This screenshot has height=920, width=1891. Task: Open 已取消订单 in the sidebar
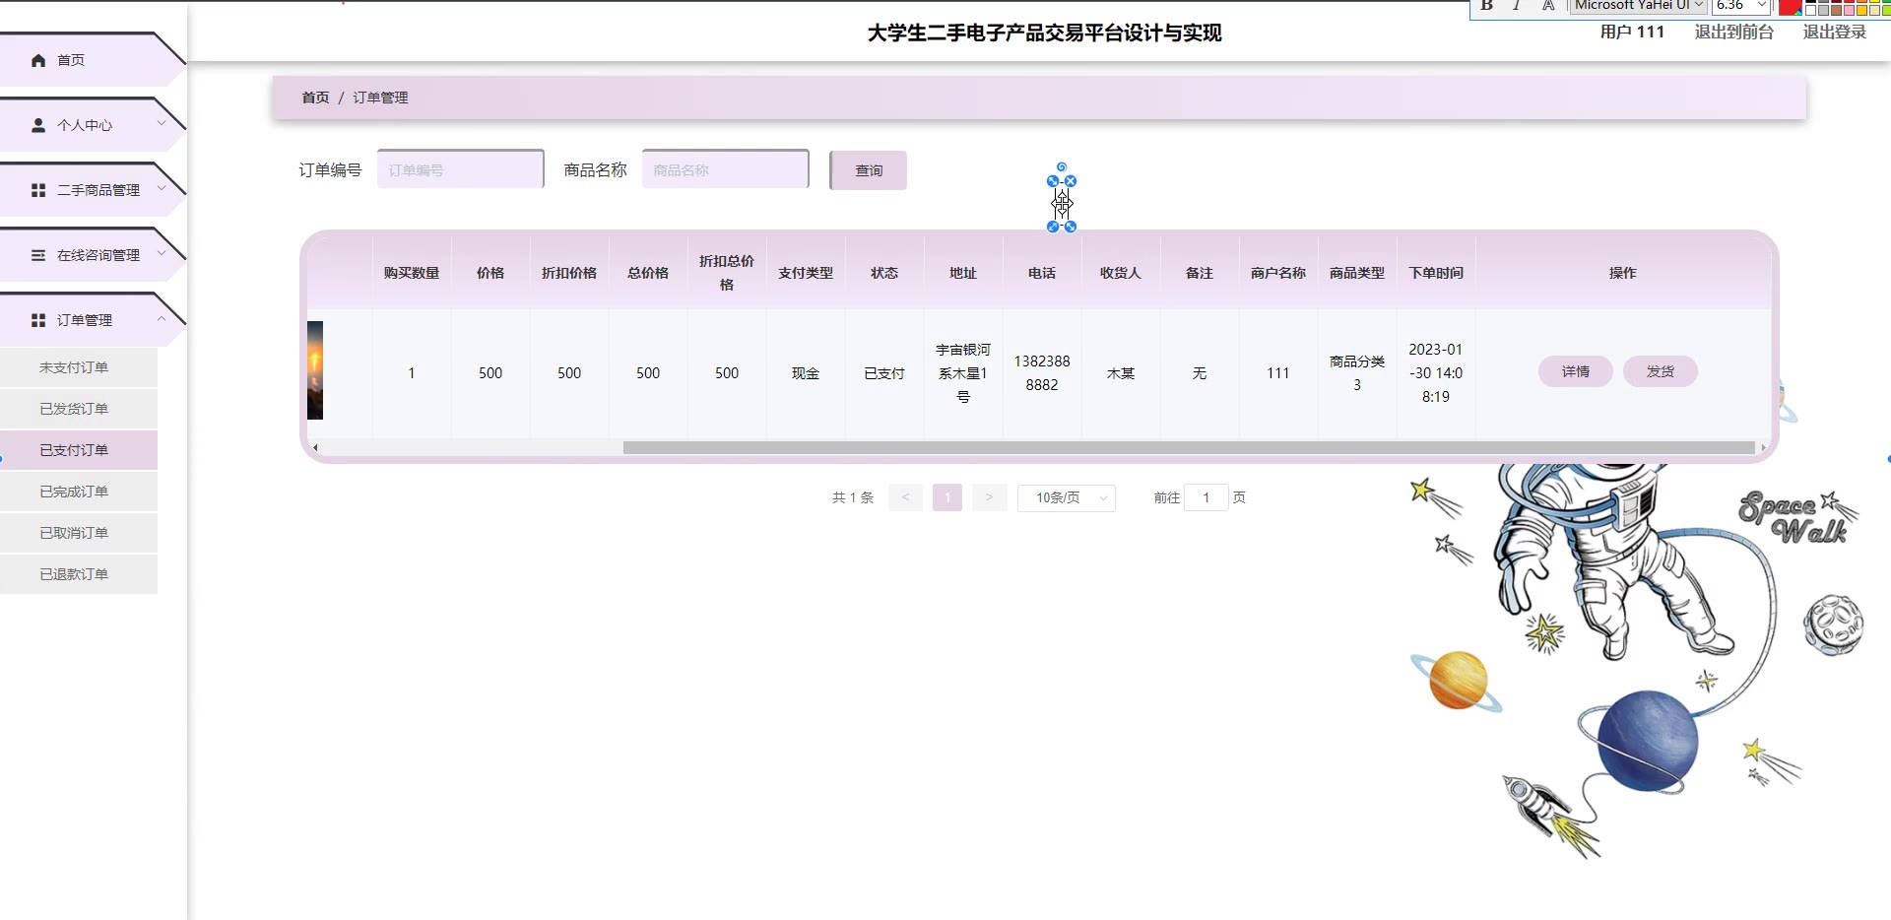(x=79, y=533)
